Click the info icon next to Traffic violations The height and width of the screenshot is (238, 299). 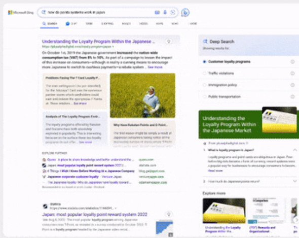(x=292, y=74)
